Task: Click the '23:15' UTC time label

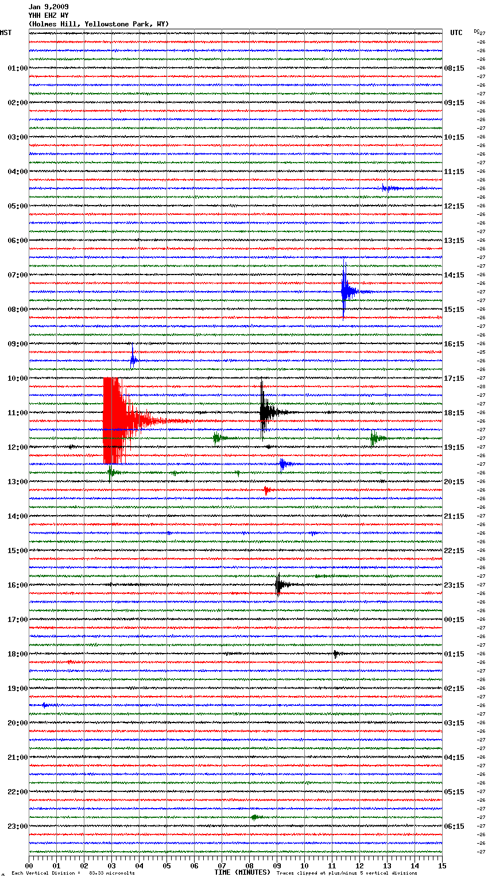Action: pyautogui.click(x=454, y=585)
